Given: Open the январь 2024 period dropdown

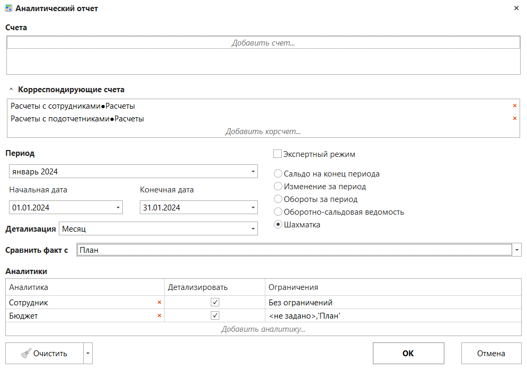Looking at the screenshot, I should (253, 172).
